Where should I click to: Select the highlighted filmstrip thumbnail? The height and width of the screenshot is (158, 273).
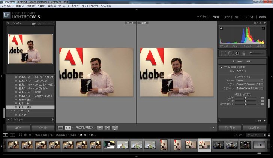click(x=205, y=145)
